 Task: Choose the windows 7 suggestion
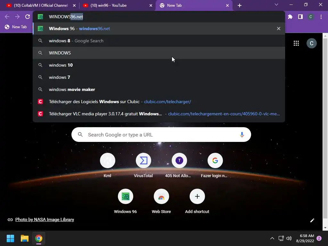[x=159, y=77]
